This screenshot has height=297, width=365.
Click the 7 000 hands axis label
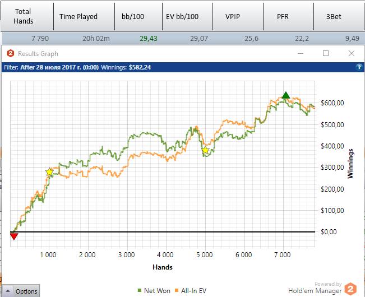coord(283,254)
